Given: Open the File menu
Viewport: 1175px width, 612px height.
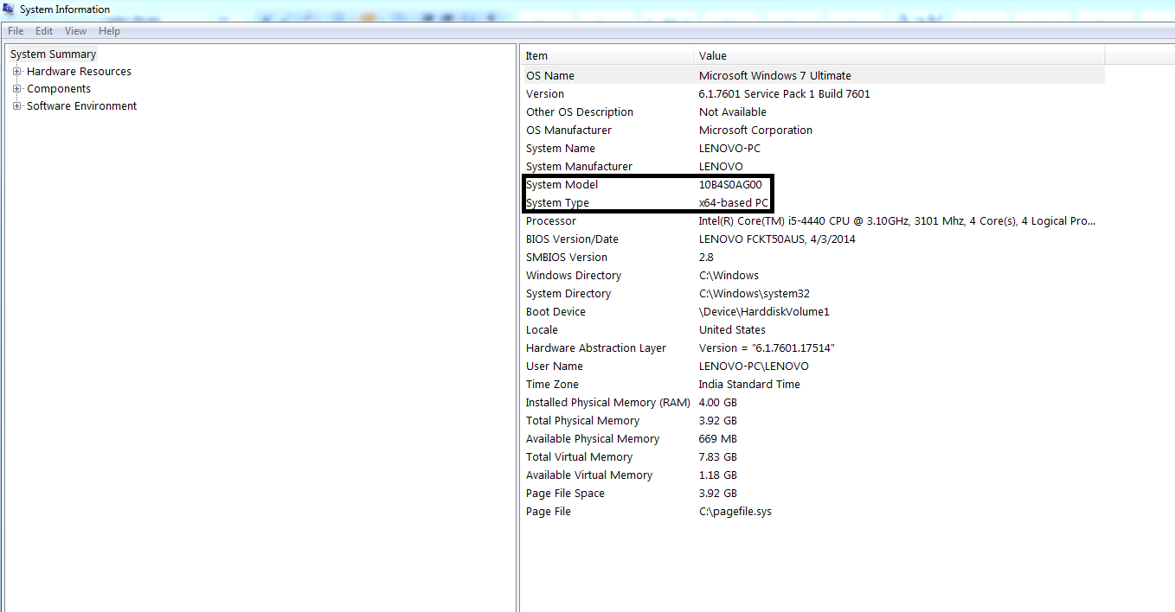Looking at the screenshot, I should point(16,31).
